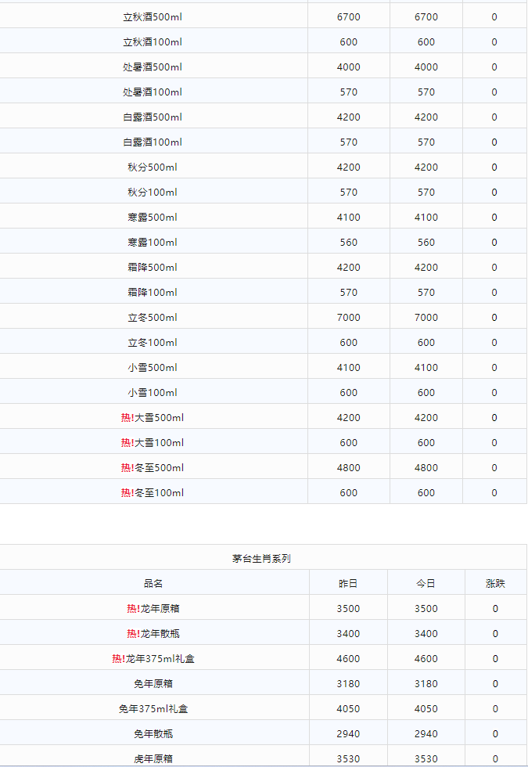The height and width of the screenshot is (767, 528).
Task: Click 虎年原箱's 今日 price 3530
Action: (426, 758)
